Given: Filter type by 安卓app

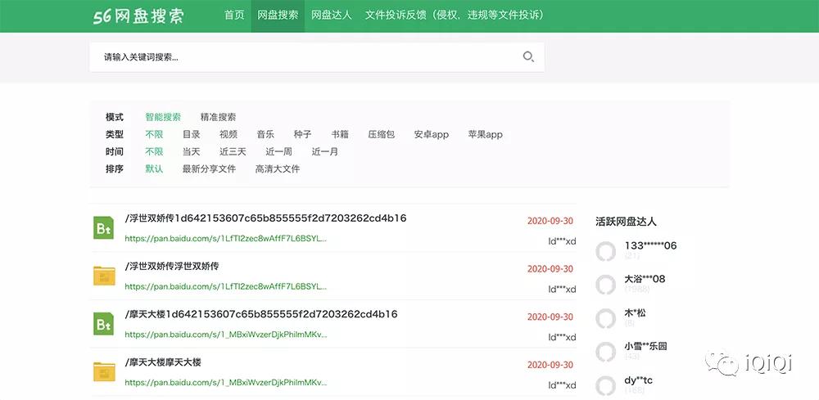Looking at the screenshot, I should pos(432,134).
